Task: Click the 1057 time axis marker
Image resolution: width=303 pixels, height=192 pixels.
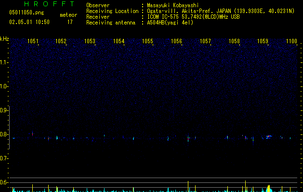Action: click(205, 41)
